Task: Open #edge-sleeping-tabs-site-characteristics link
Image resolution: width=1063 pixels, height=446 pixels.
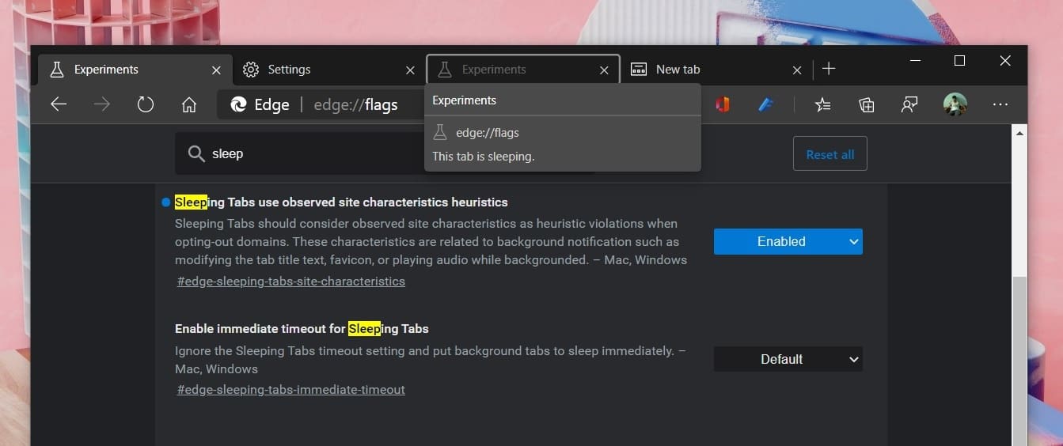Action: click(290, 282)
